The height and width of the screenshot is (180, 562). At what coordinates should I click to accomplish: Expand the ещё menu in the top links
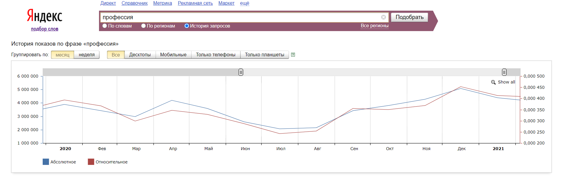pos(245,3)
